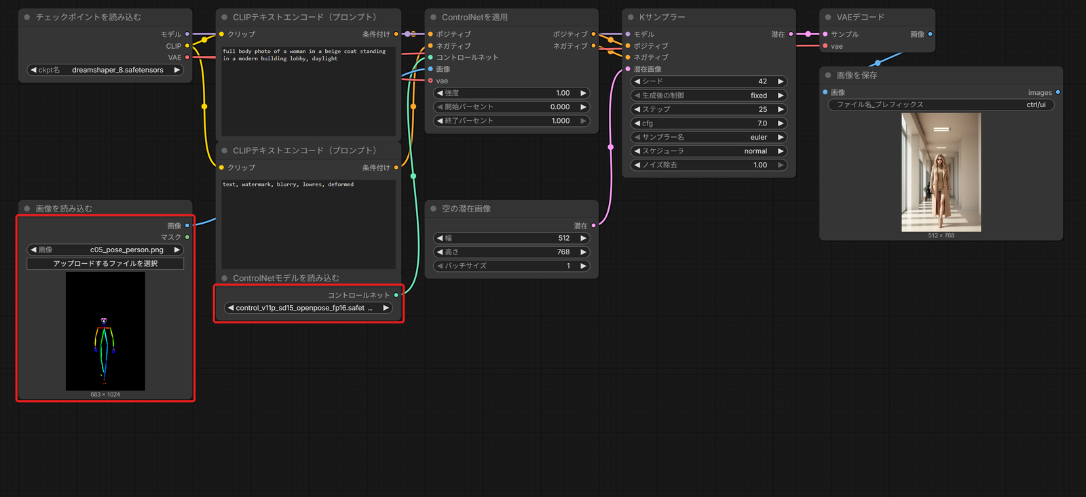
Task: Increase the 幅 width with its right arrow
Action: point(583,238)
